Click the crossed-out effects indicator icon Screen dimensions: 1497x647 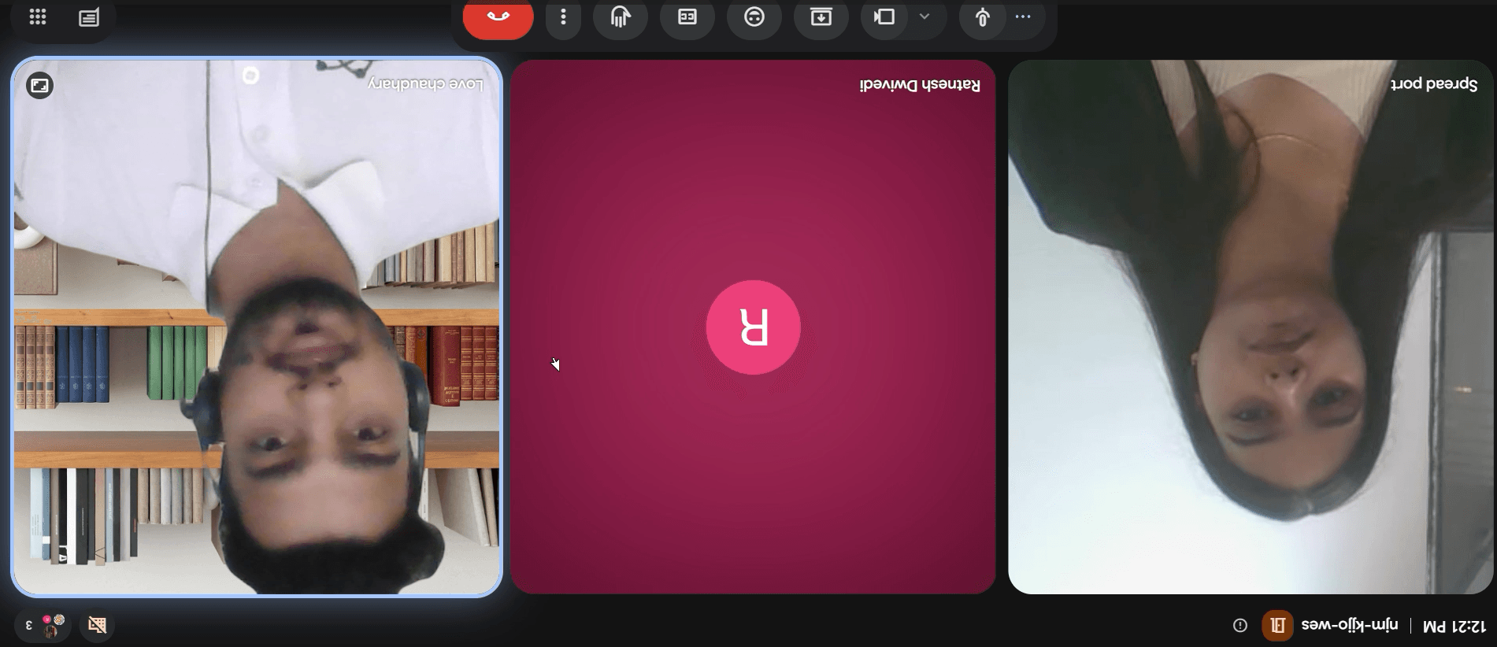97,626
